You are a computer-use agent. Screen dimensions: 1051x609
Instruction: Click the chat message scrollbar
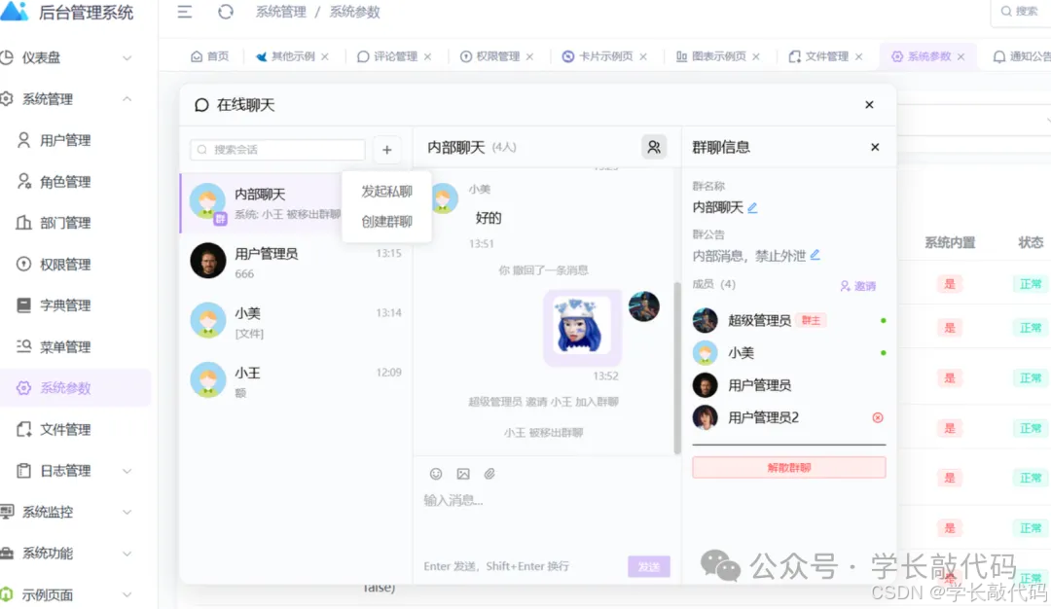pos(677,367)
